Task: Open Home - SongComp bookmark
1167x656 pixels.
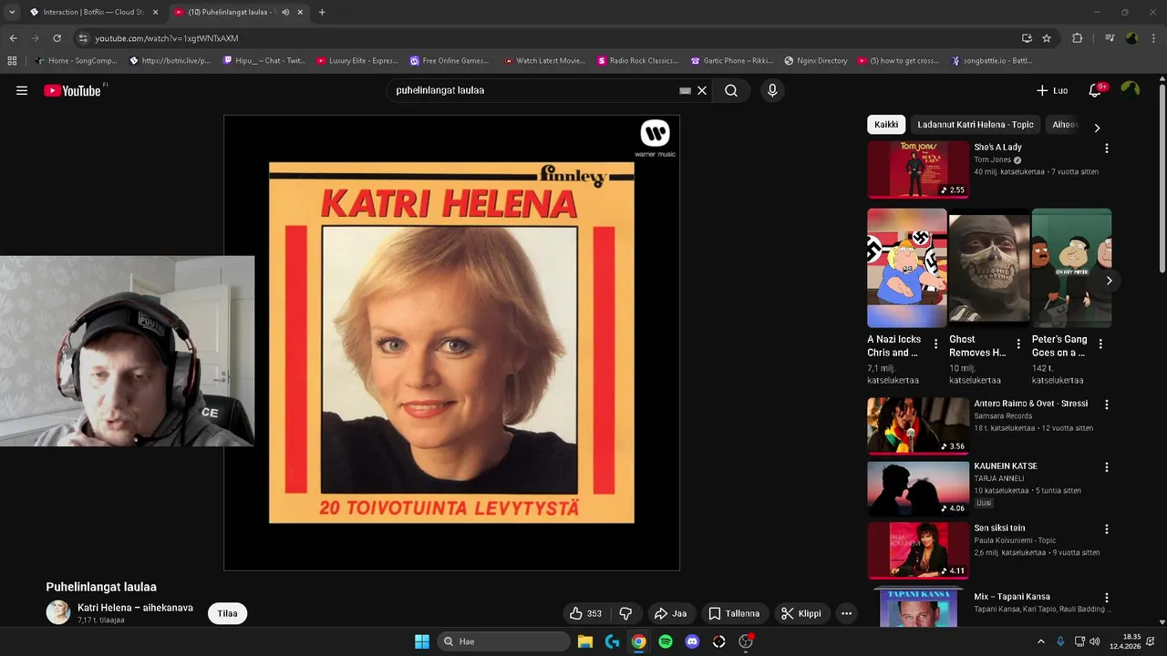Action: click(x=77, y=61)
